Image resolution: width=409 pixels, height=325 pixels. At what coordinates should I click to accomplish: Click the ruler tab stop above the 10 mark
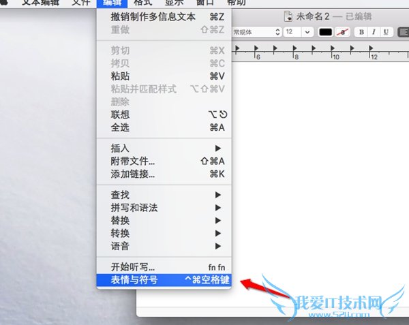tap(333, 48)
